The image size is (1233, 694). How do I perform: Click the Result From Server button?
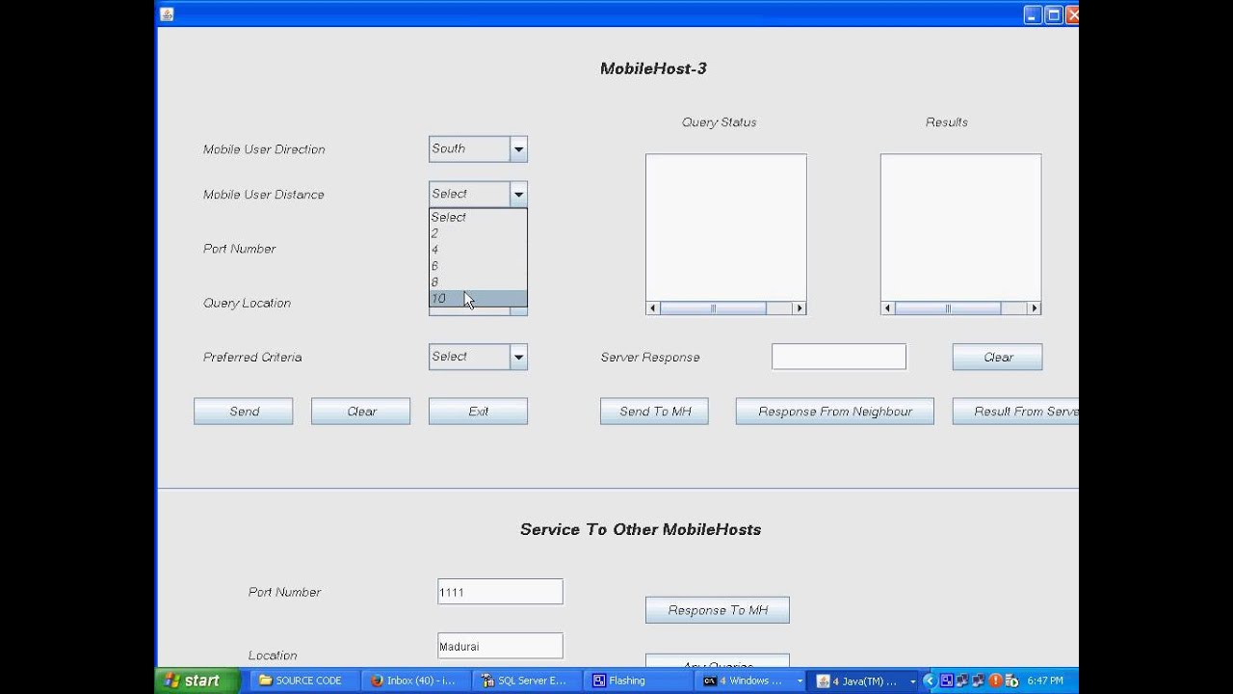1016,412
